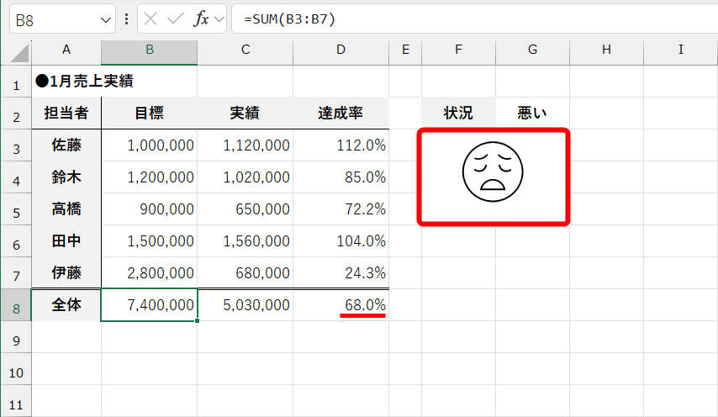Click the 実績 header cell
718x417 pixels.
245,113
